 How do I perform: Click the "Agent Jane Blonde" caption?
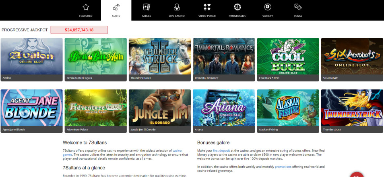[14, 130]
